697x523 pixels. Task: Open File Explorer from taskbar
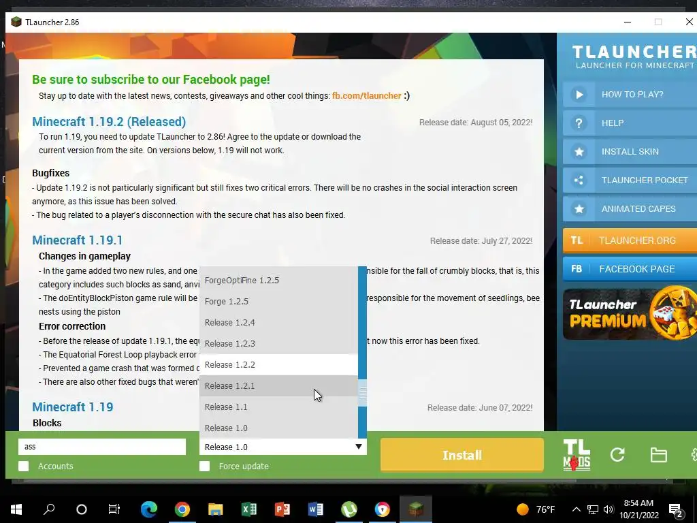(216, 509)
